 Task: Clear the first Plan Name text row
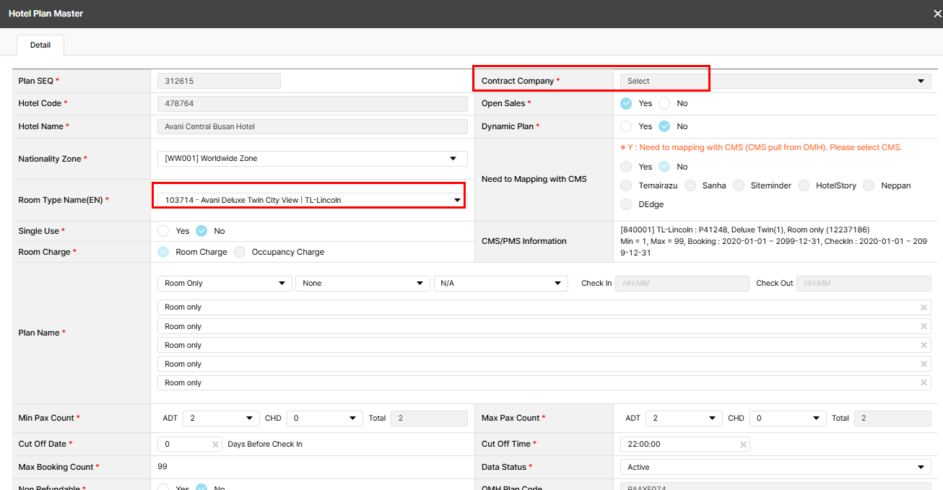tap(924, 307)
